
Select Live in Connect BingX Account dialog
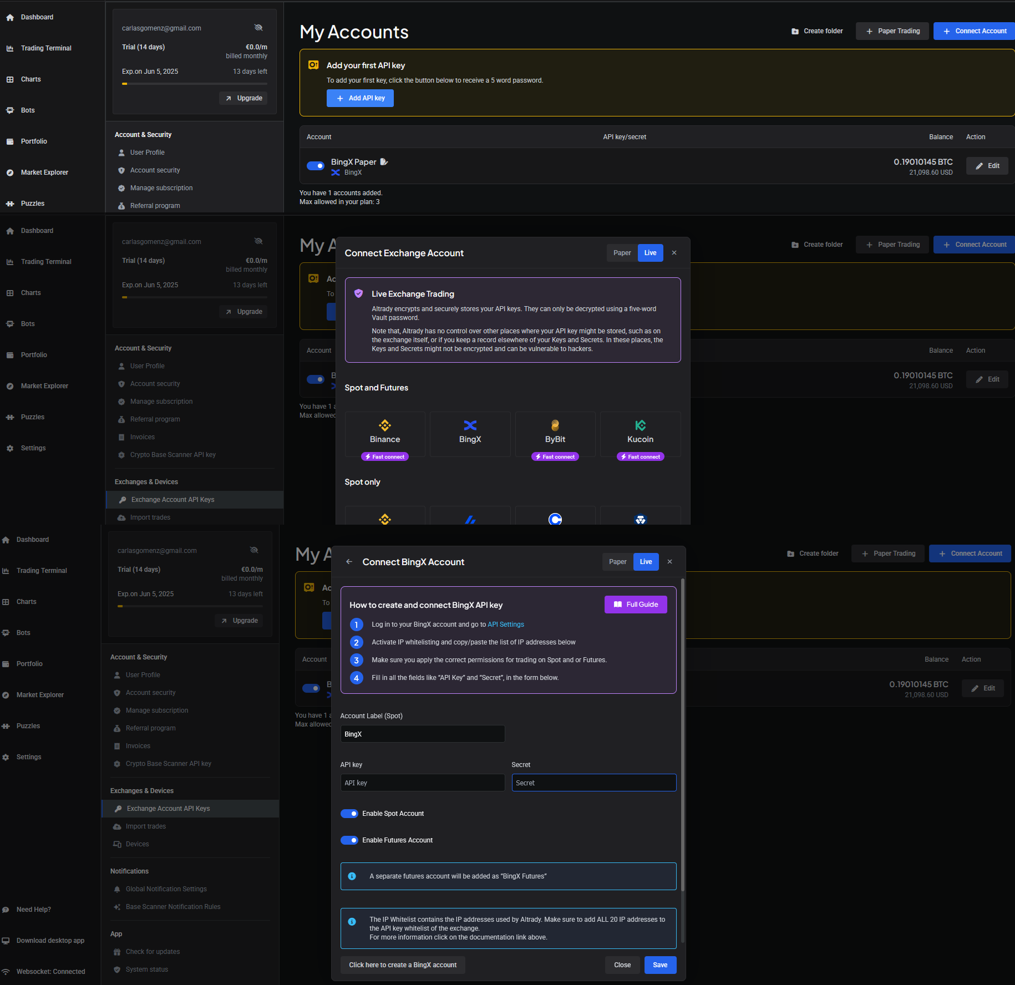pos(646,562)
